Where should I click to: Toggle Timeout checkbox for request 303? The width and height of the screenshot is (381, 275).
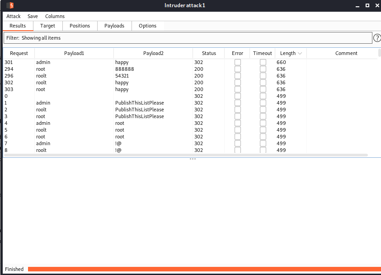263,89
